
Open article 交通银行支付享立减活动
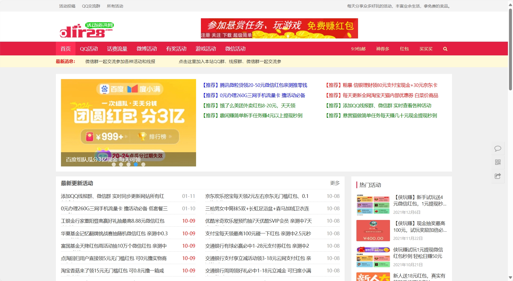258,258
